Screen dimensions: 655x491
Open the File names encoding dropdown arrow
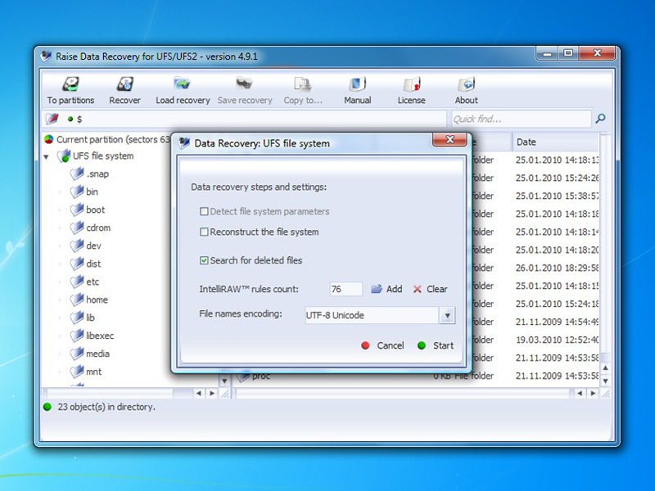pyautogui.click(x=447, y=315)
